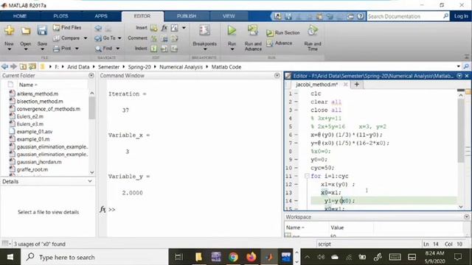Click the smart indent icon next to Indent

[154, 49]
